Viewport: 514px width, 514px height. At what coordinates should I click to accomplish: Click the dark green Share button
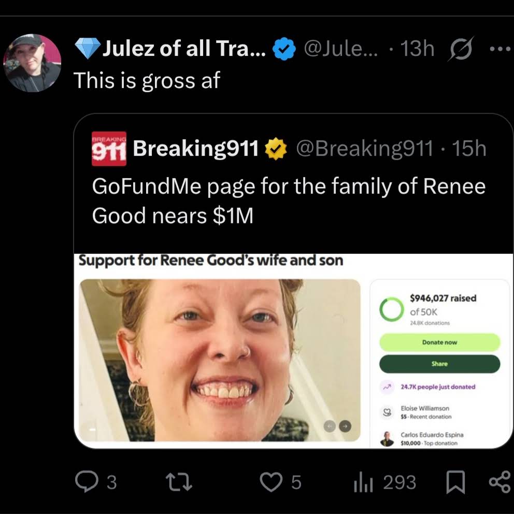coord(439,364)
